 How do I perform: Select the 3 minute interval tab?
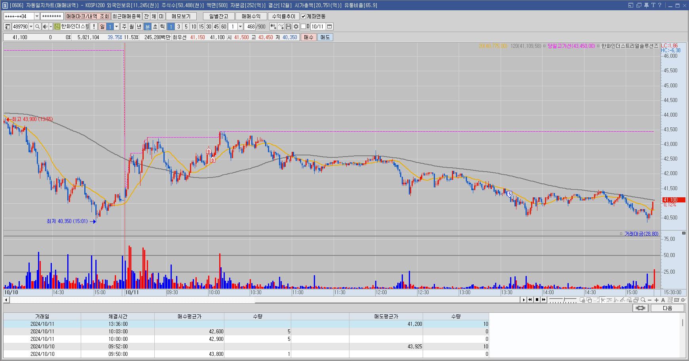[178, 26]
